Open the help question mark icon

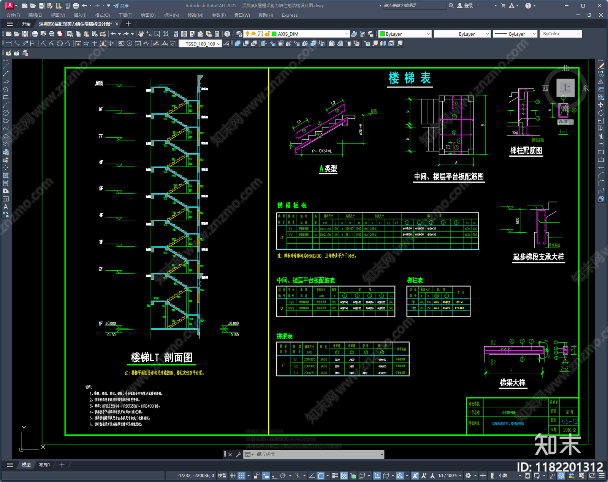point(227,34)
